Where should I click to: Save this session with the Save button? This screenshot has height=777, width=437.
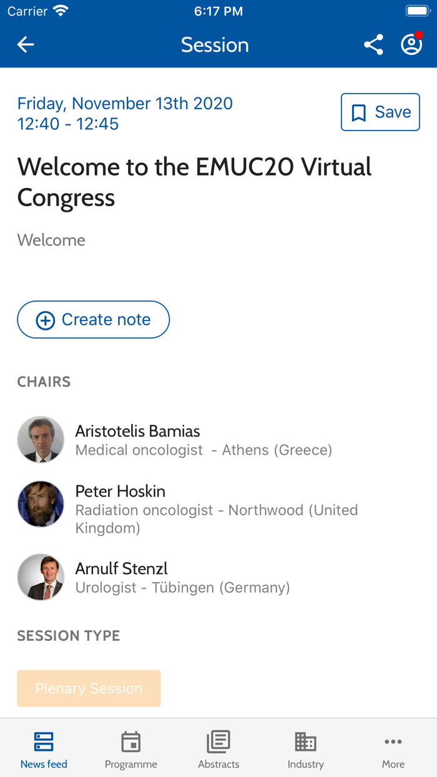[x=380, y=112]
